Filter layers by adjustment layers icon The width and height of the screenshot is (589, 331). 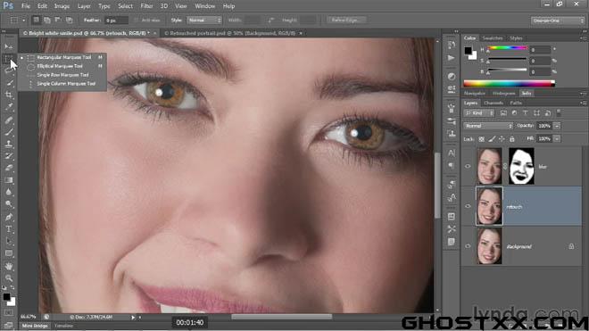point(514,112)
